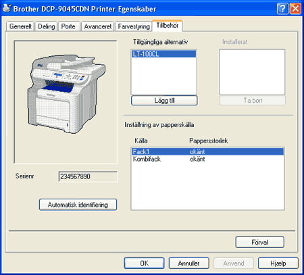The image size is (304, 275).
Task: Select the Fack1 paper source row
Action: (207, 151)
